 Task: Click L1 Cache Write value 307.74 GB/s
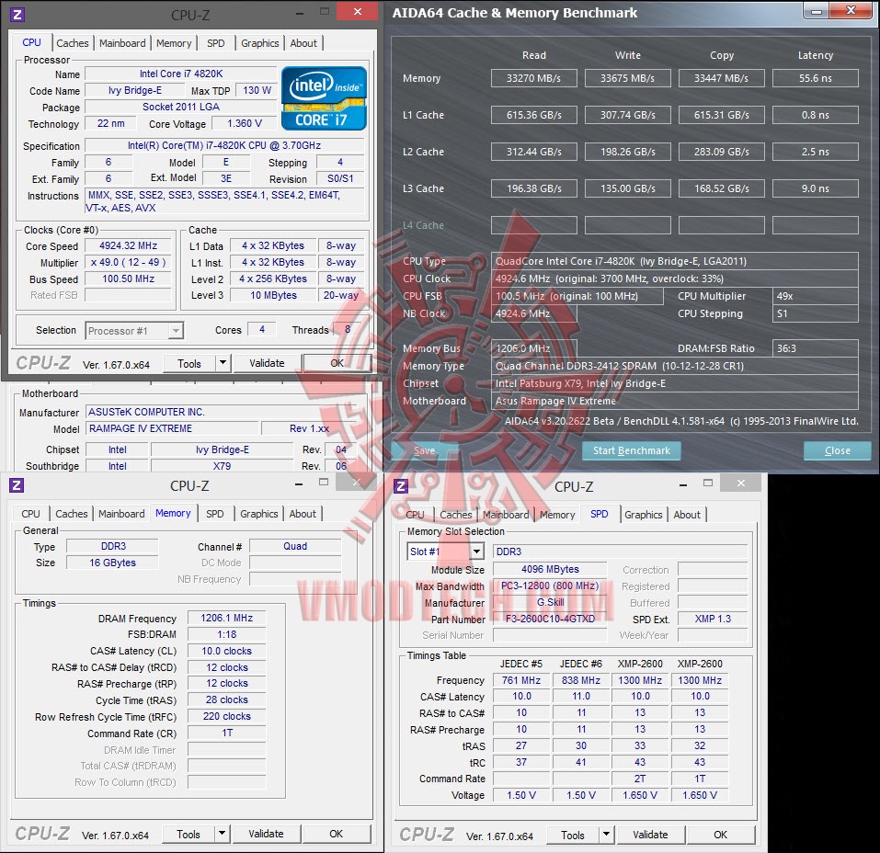tap(627, 115)
